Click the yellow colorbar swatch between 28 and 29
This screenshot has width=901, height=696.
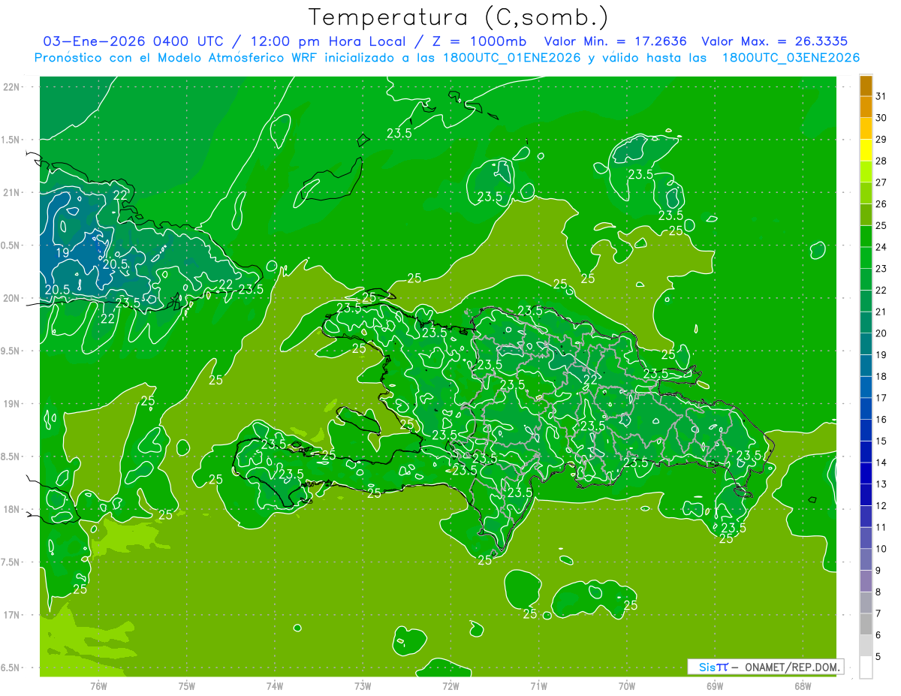click(x=866, y=150)
